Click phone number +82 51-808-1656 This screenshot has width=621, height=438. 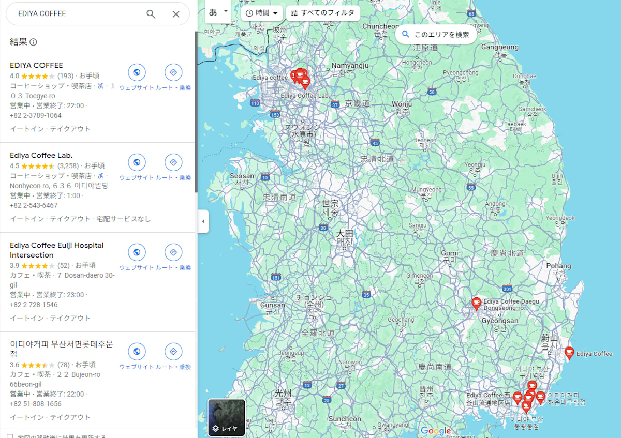pyautogui.click(x=36, y=404)
